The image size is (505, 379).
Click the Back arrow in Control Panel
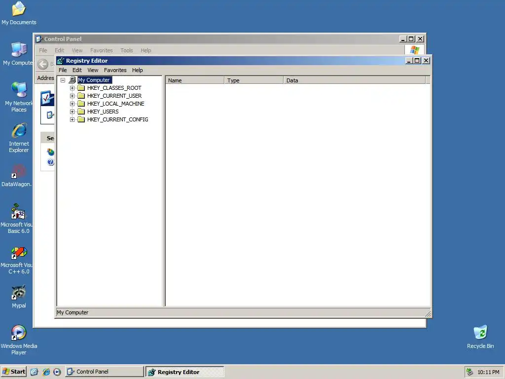[43, 64]
